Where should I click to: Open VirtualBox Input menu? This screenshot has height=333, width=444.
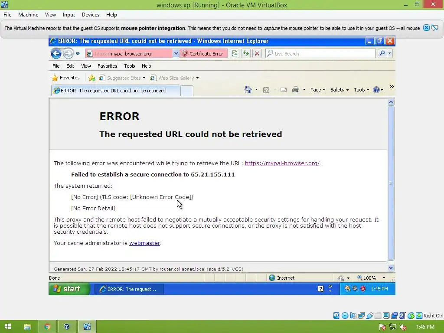tap(69, 14)
